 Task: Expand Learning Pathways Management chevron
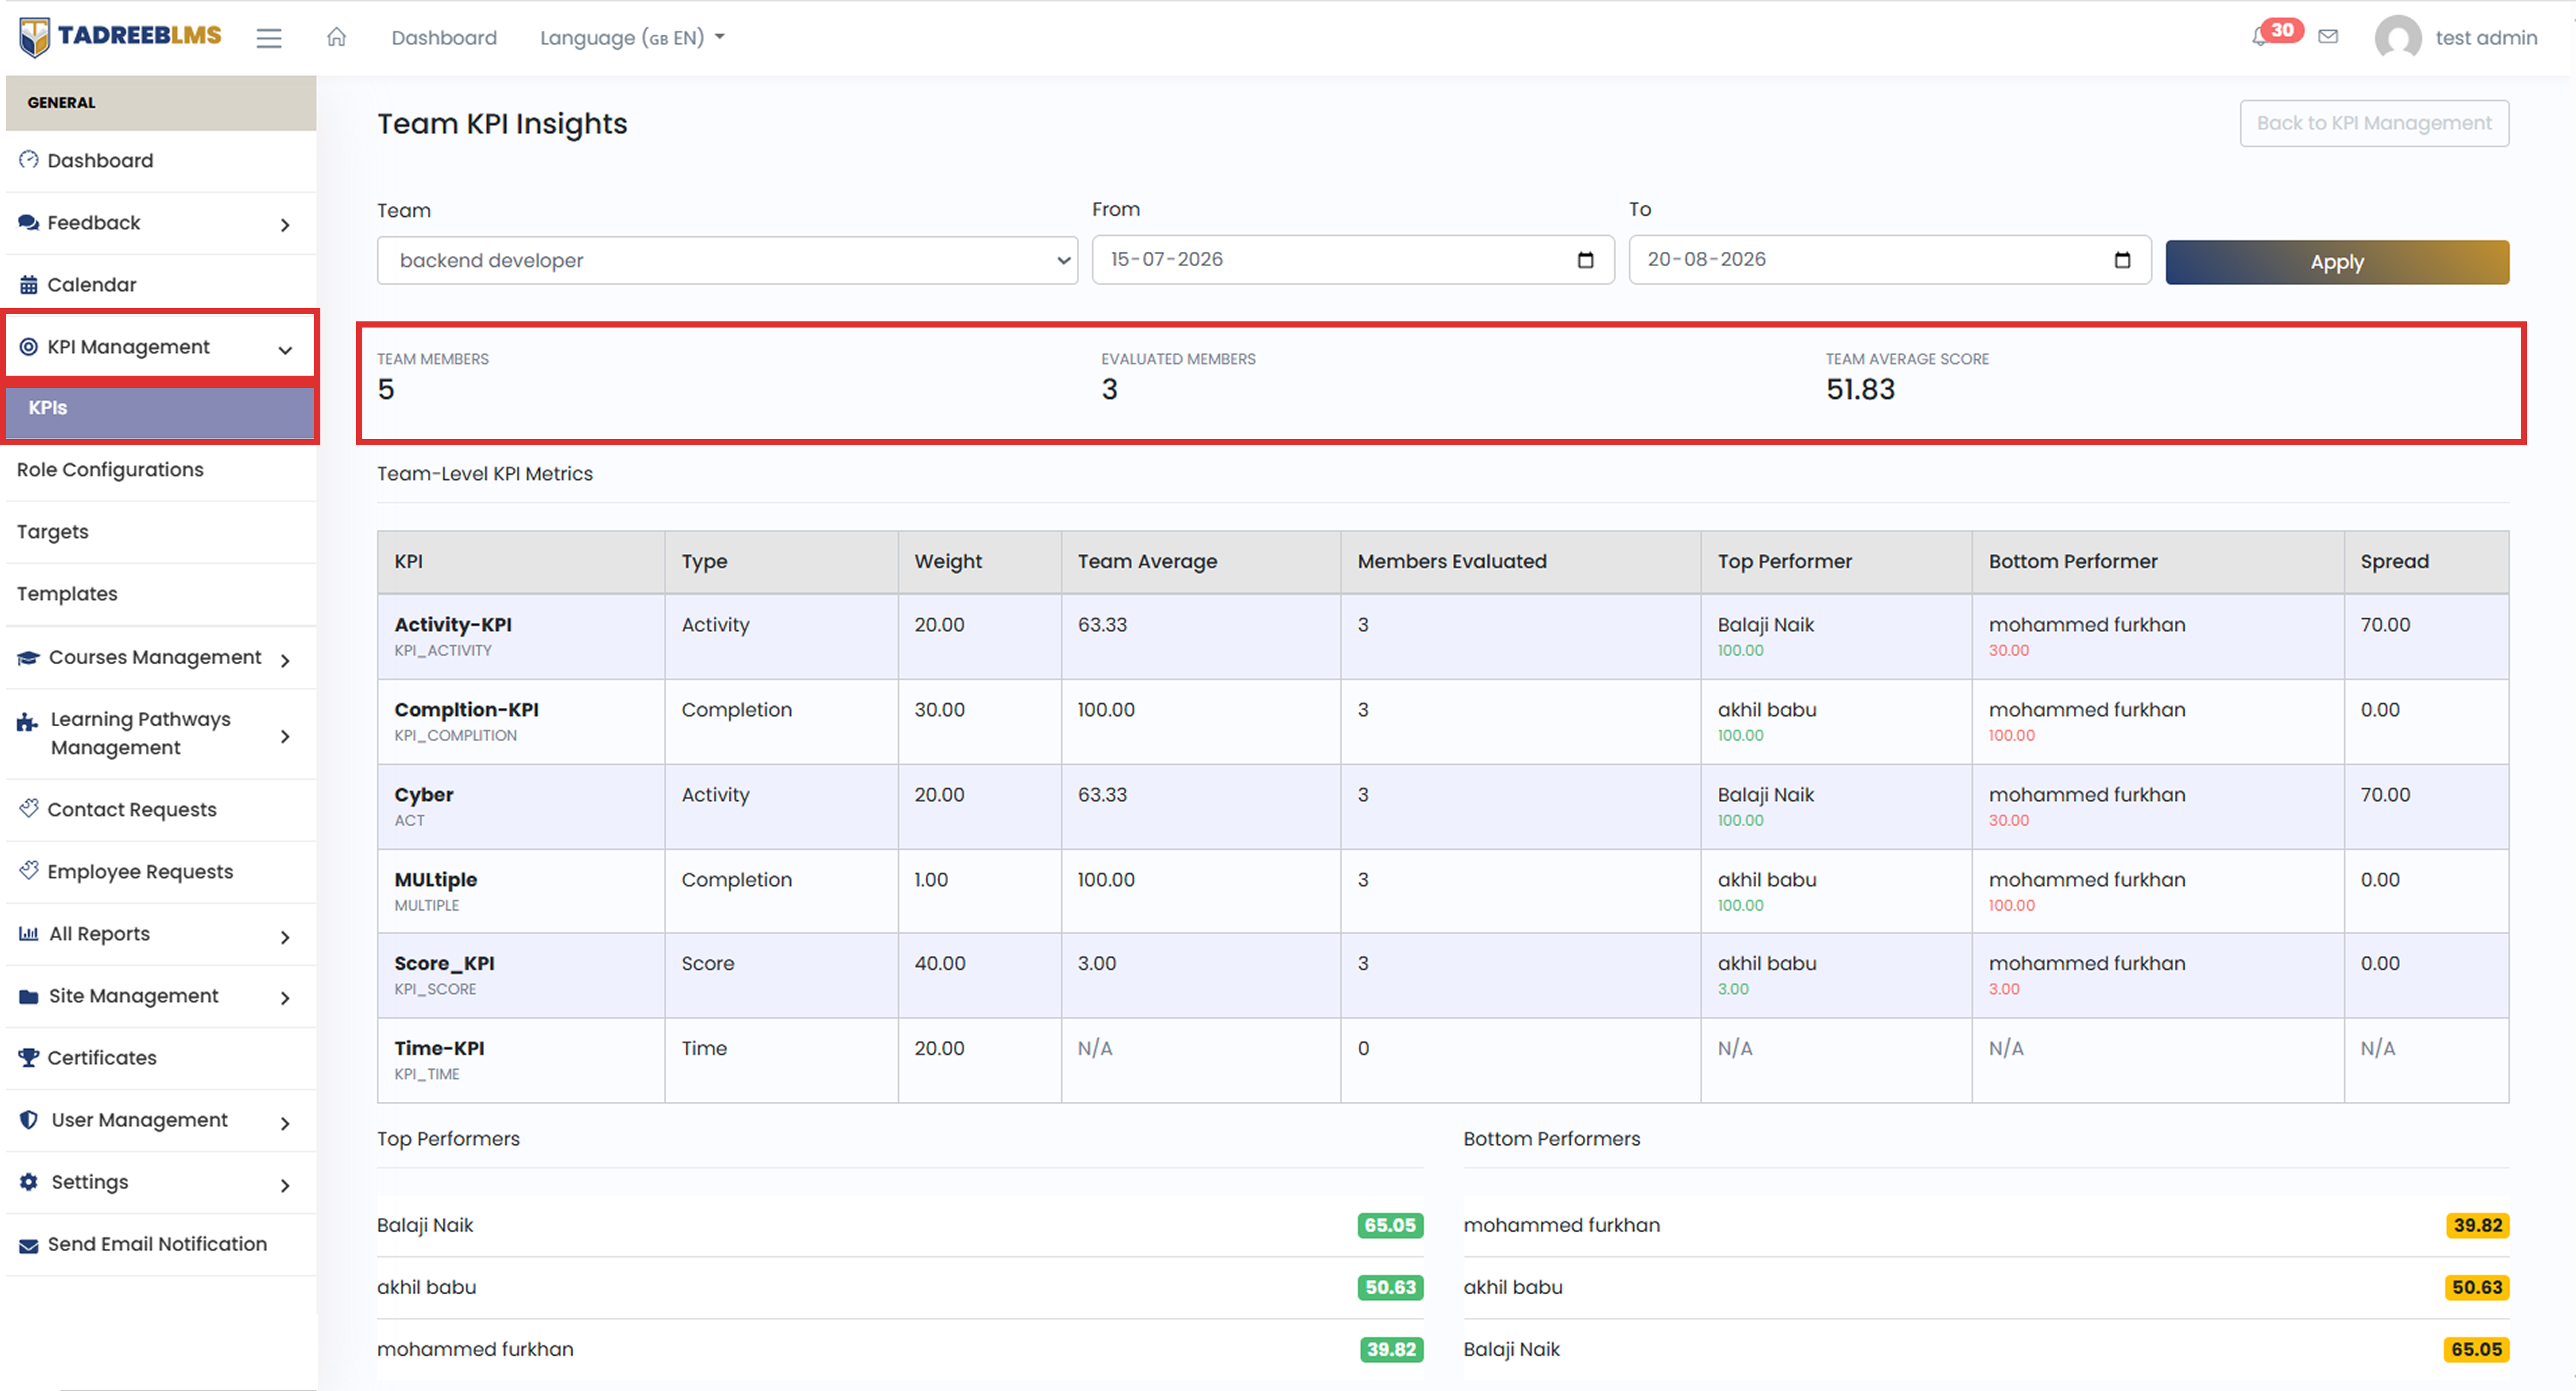click(x=286, y=736)
